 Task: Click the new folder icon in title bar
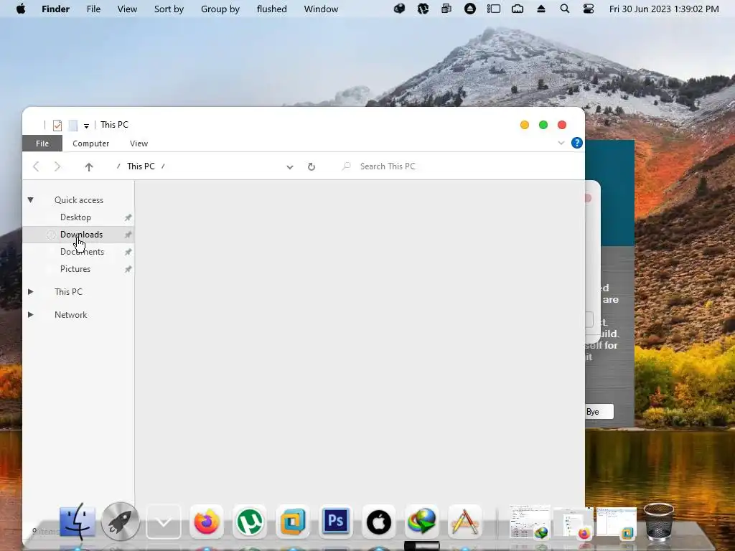pyautogui.click(x=73, y=125)
